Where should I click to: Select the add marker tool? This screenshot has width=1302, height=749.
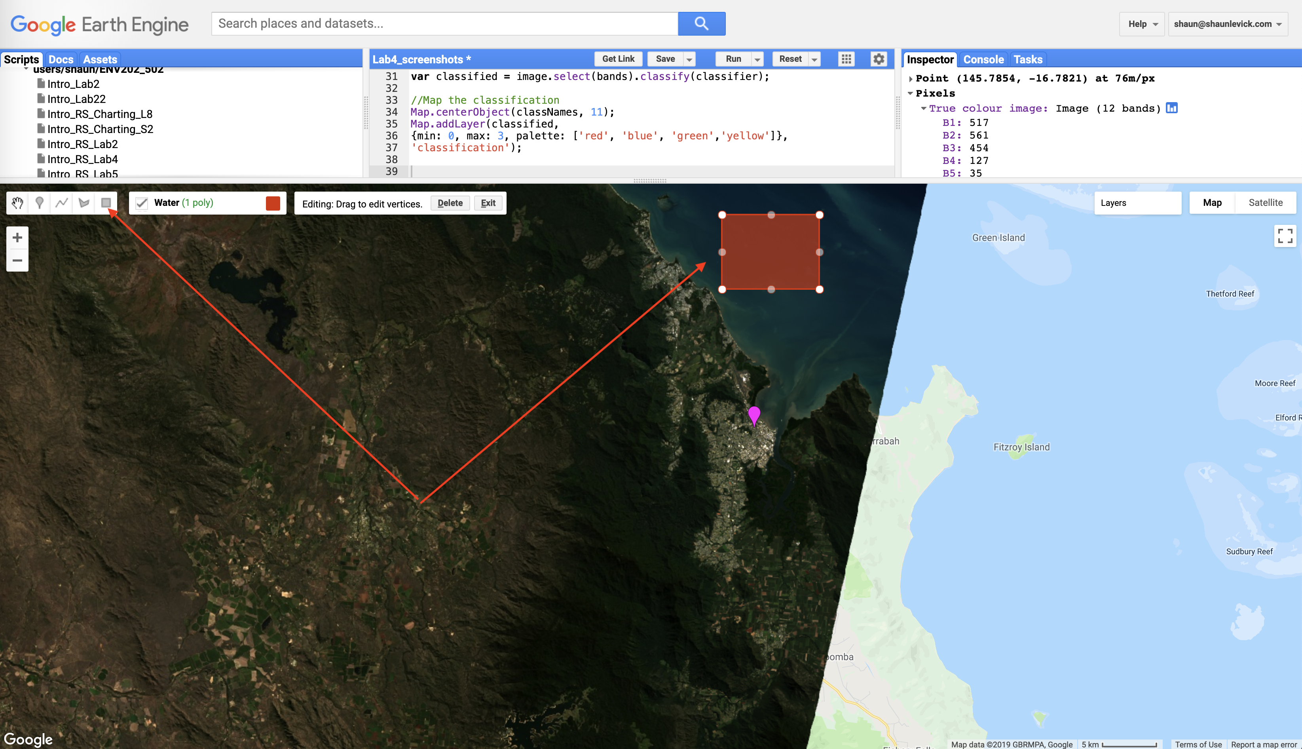(x=40, y=203)
